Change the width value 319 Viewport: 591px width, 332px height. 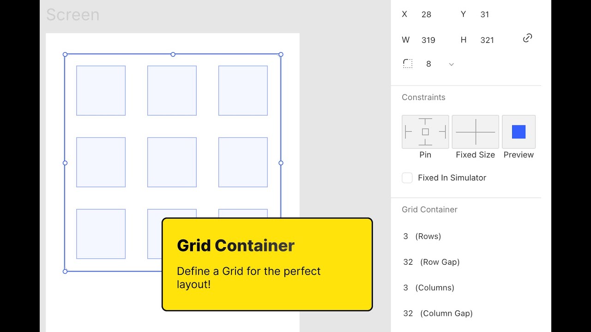428,40
